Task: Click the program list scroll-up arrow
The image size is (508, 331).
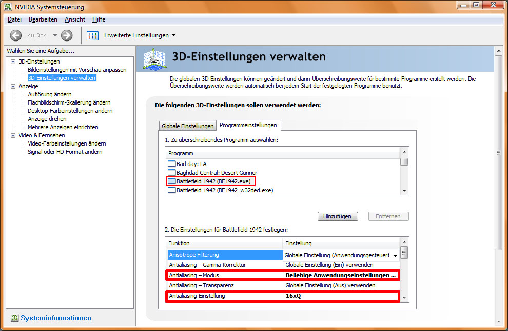Action: (x=404, y=152)
